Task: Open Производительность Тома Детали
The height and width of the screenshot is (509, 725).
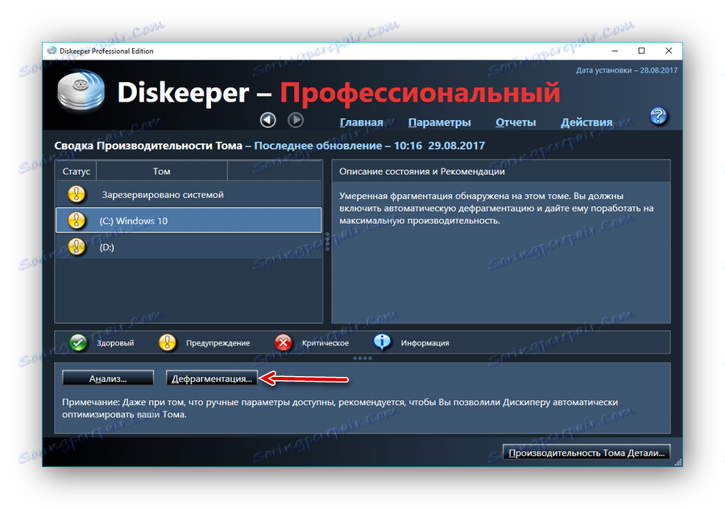Action: 586,452
